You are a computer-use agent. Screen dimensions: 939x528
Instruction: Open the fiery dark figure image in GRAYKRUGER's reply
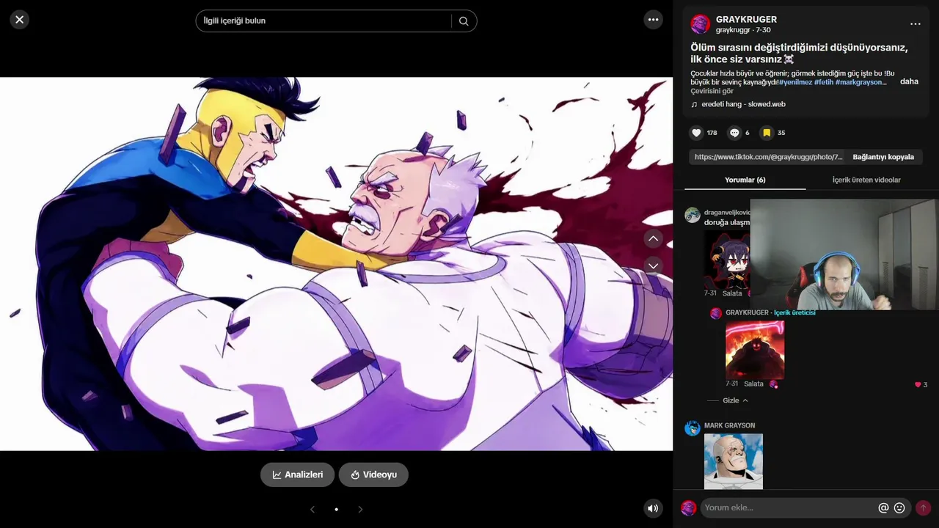[x=755, y=349]
